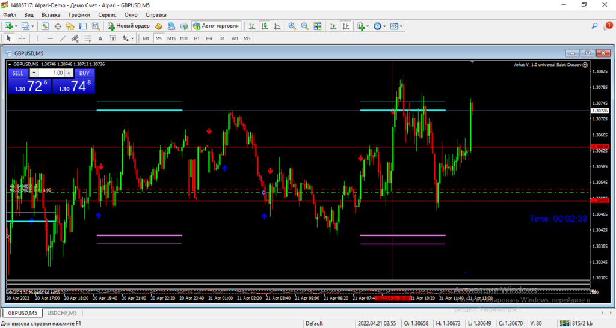
Task: Expand the arrows objects dropdown
Action: (x=132, y=38)
